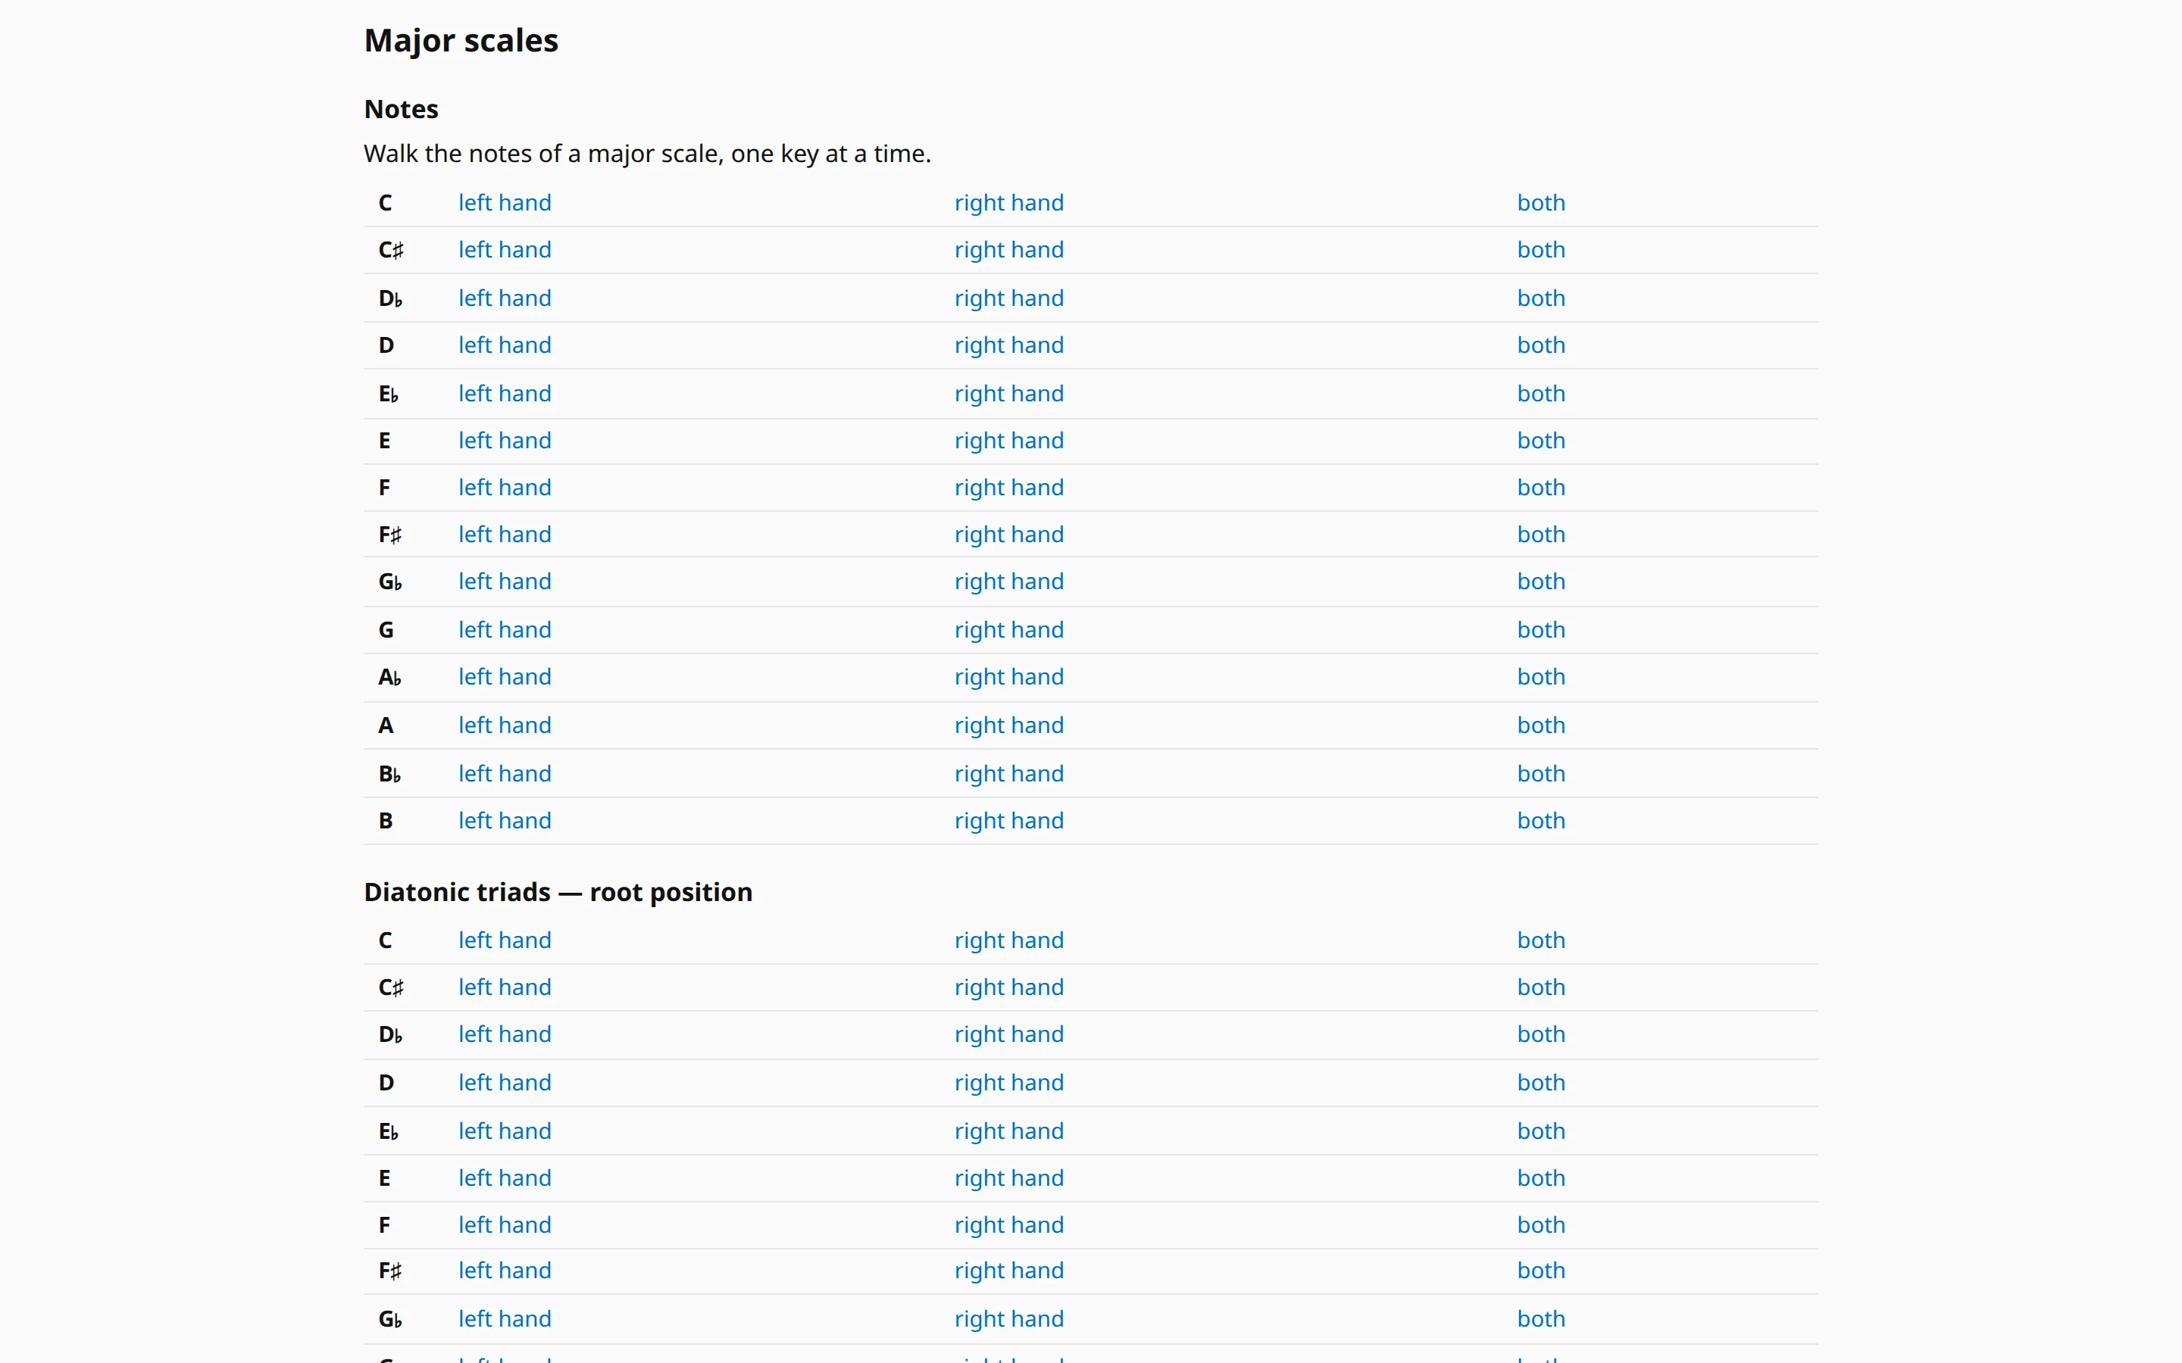
Task: Open right hand diatonic triads for D♭
Action: coord(1009,1034)
